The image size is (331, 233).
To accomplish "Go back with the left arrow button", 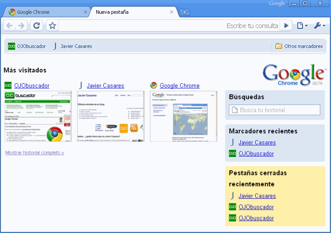I will coord(9,26).
